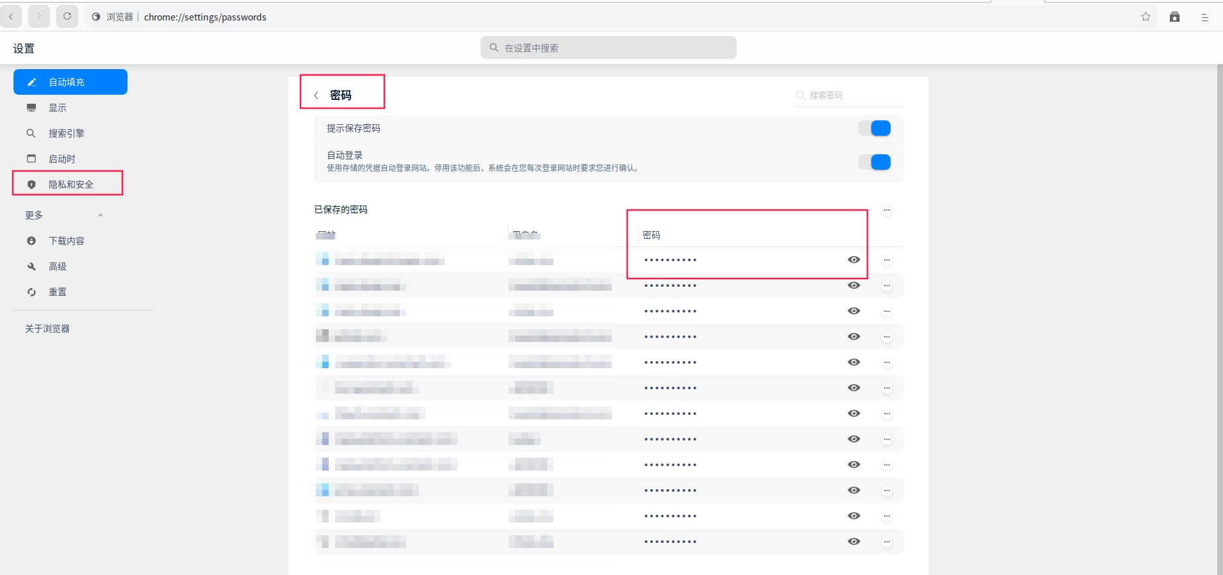Click the browser forward navigation button

tap(39, 17)
